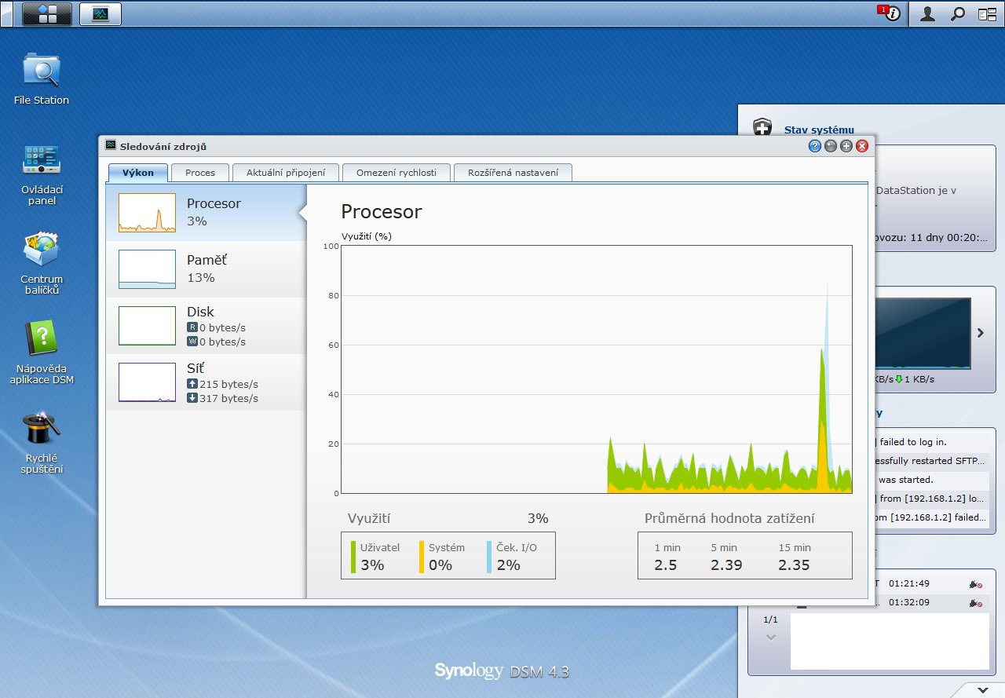1005x698 pixels.
Task: Toggle the widgets panel icon
Action: point(987,14)
